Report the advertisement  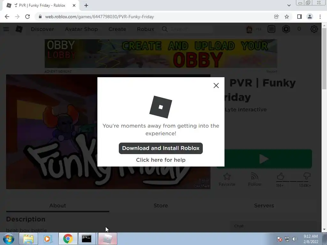coord(271,71)
